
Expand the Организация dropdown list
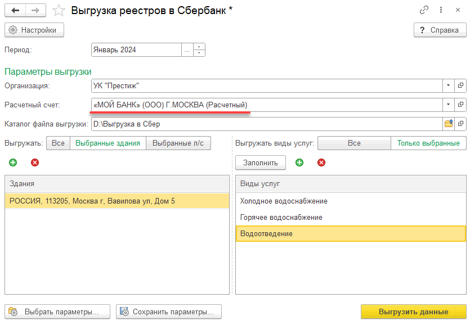tap(449, 85)
